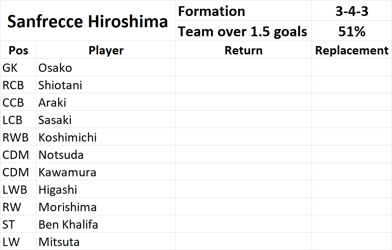The height and width of the screenshot is (250, 392).
Task: Click the Formation label cell
Action: [244, 11]
